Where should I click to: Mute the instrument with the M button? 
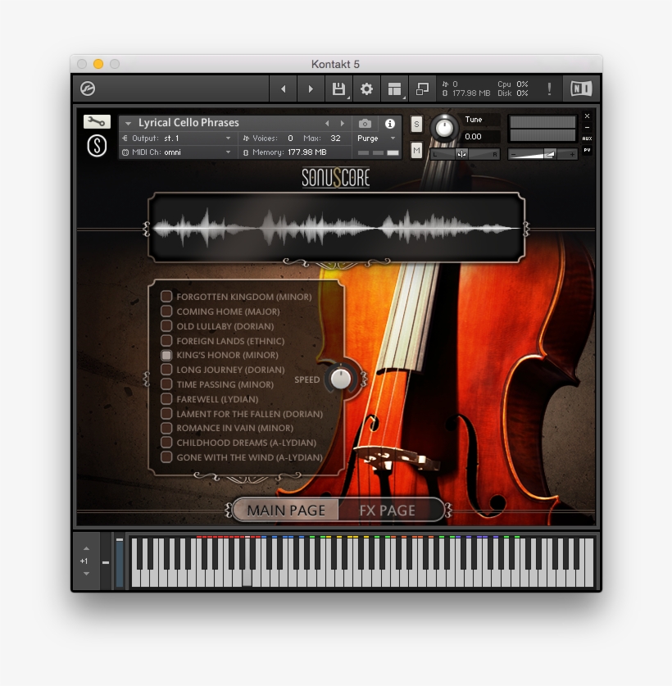[415, 151]
